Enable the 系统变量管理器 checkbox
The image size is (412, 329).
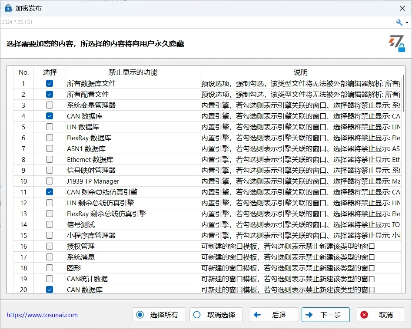click(x=50, y=105)
